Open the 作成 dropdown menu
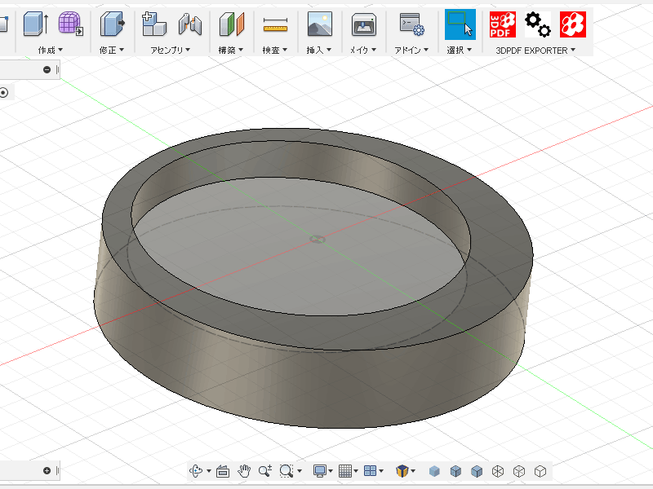The height and width of the screenshot is (489, 653). point(51,50)
